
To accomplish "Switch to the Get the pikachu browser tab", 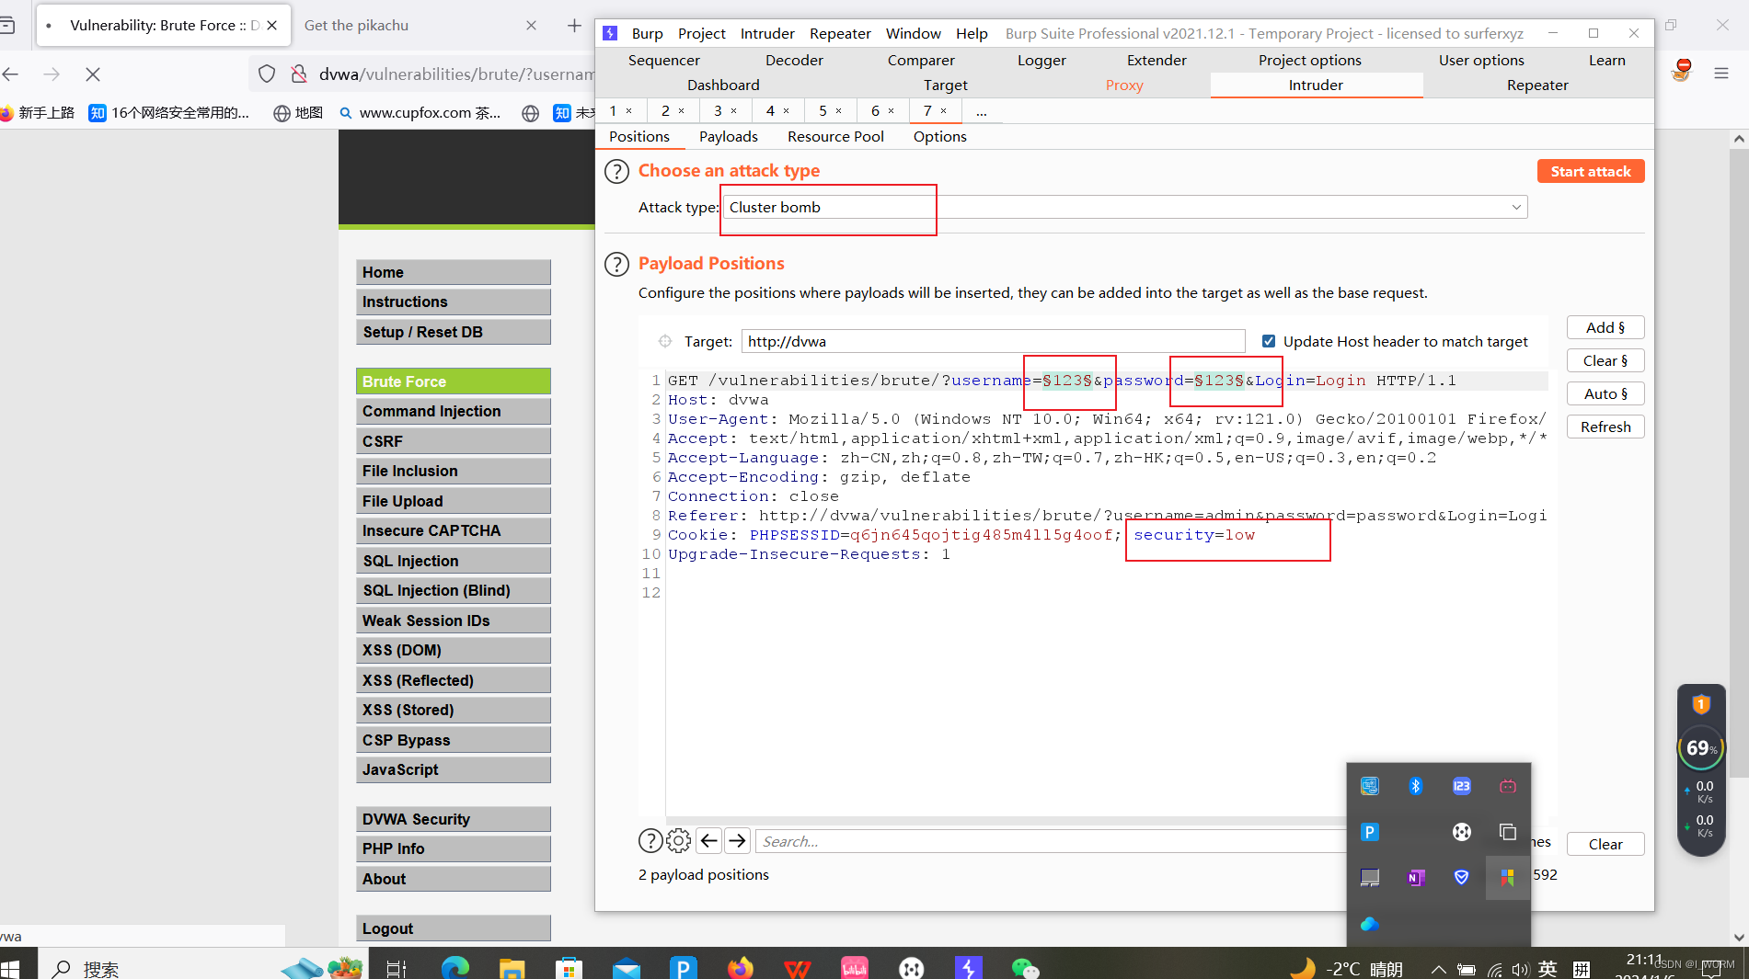I will [357, 25].
